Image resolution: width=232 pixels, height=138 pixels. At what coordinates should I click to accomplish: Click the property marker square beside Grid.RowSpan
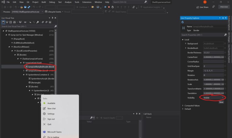225,66
